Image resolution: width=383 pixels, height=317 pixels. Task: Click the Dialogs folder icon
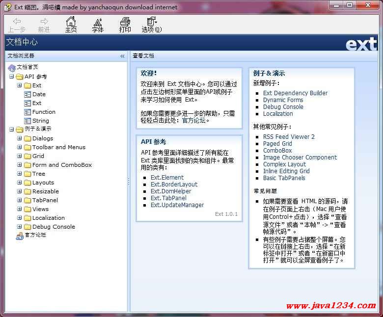pyautogui.click(x=27, y=138)
